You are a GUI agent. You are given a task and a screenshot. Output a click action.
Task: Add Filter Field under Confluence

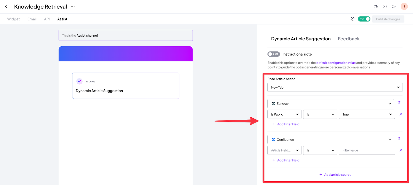pyautogui.click(x=286, y=160)
